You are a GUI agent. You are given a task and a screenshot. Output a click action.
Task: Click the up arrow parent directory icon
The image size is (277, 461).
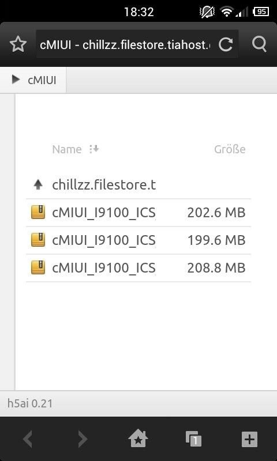click(38, 185)
